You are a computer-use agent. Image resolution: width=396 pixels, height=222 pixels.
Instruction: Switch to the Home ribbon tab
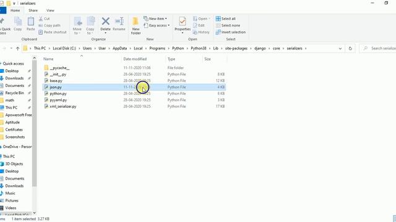pos(15,10)
